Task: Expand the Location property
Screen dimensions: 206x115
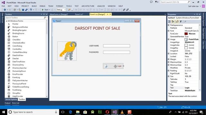Action: [x=169, y=54]
